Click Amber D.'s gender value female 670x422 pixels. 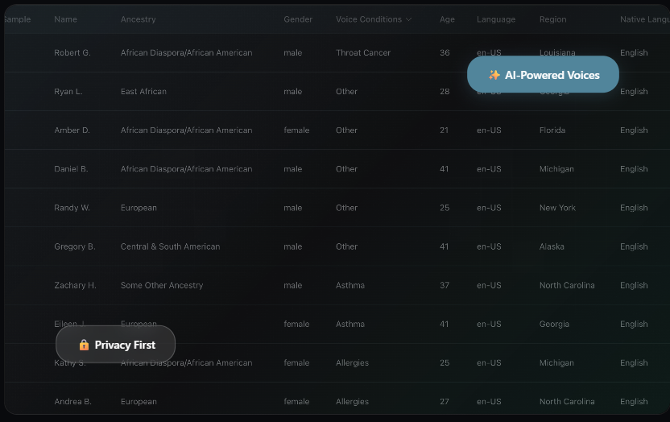[296, 130]
